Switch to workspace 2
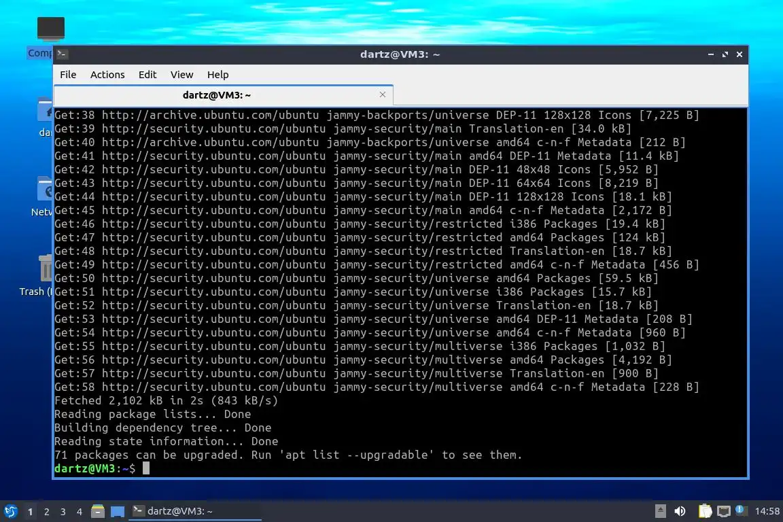 46,512
